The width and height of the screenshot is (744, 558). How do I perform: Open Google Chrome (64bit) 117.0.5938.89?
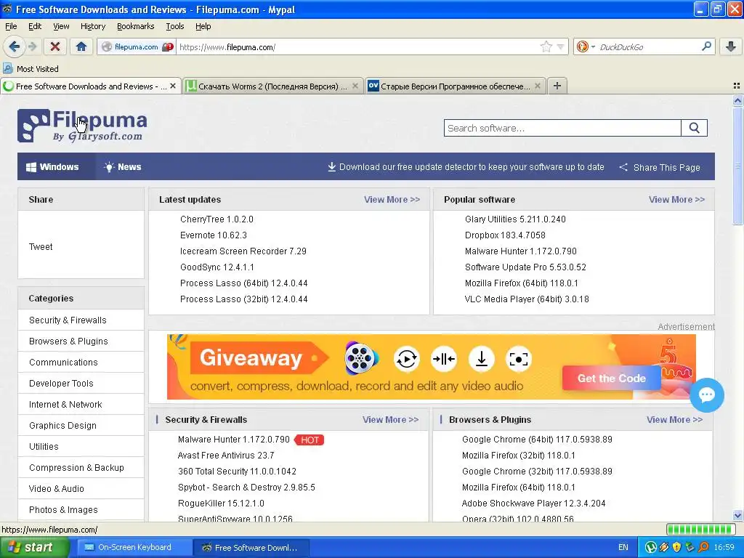click(537, 440)
